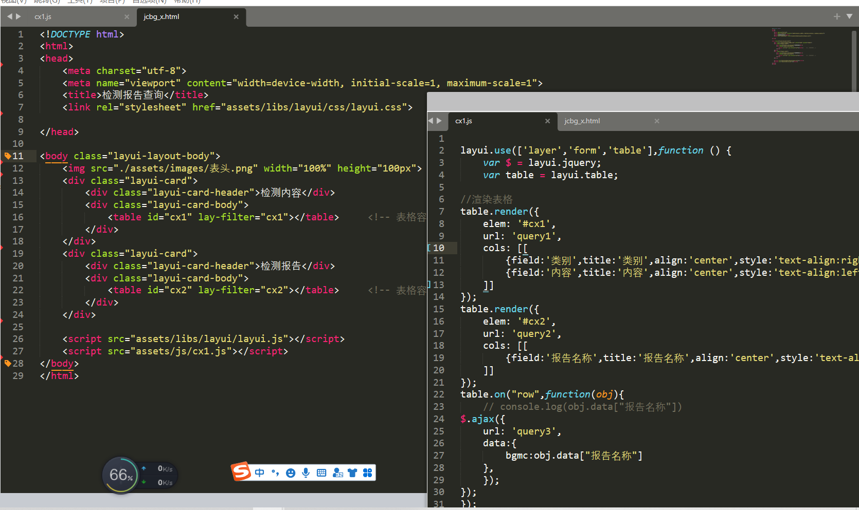Close jcbg_x.html tab in front window
Screen dimensions: 859x510
point(657,121)
